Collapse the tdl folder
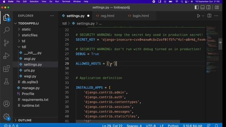 19,47
